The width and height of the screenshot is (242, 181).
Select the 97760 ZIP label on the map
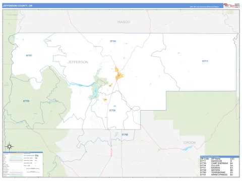(125, 135)
